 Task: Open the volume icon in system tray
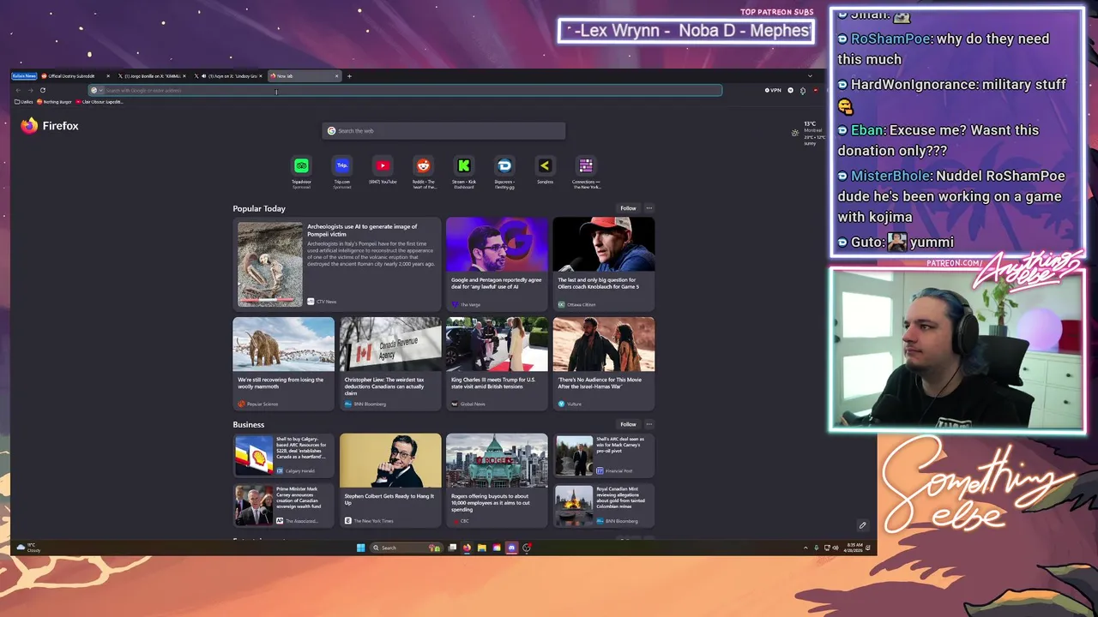click(836, 548)
